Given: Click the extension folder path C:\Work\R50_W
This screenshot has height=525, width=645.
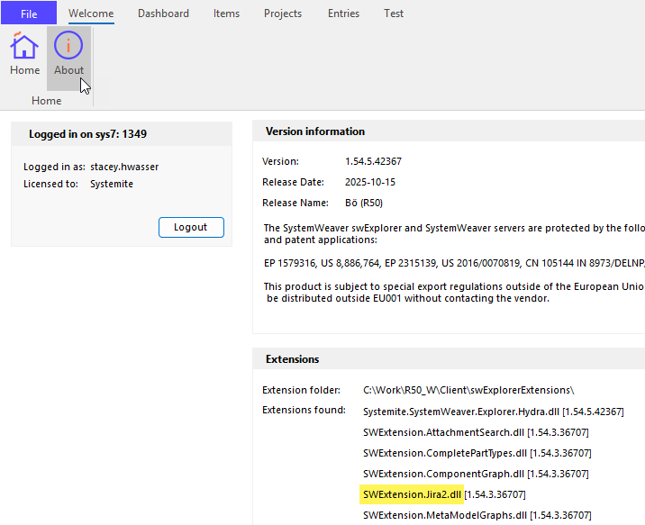Looking at the screenshot, I should (x=468, y=390).
